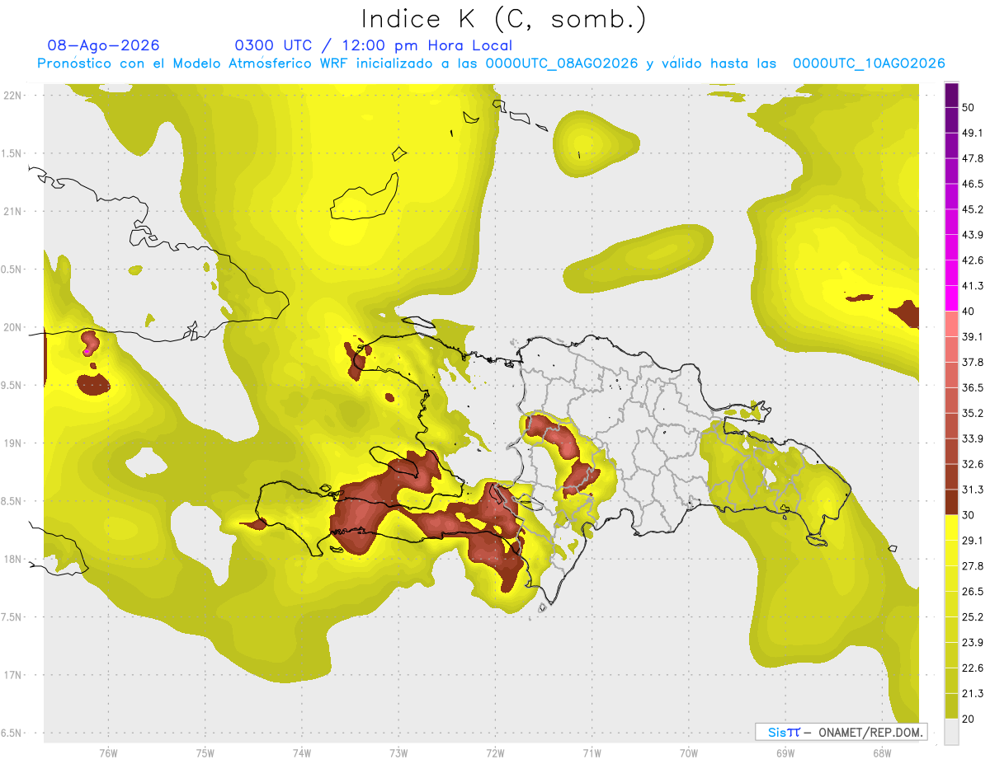Click the "33.9" color scale label
The height and width of the screenshot is (764, 990).
click(x=973, y=438)
